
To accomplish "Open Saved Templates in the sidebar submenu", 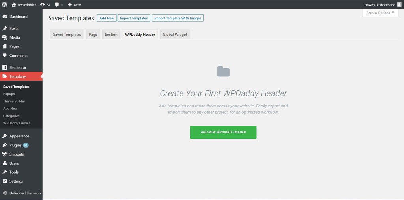I will [x=16, y=87].
